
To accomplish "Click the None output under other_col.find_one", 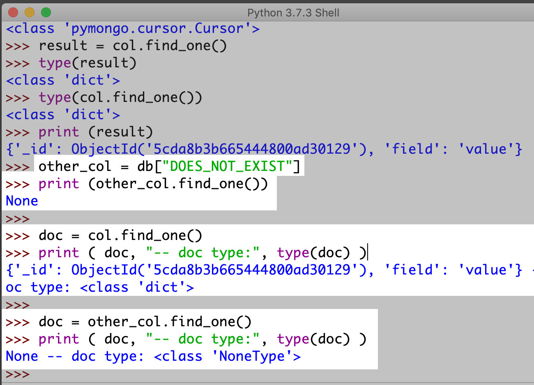I will (x=21, y=201).
